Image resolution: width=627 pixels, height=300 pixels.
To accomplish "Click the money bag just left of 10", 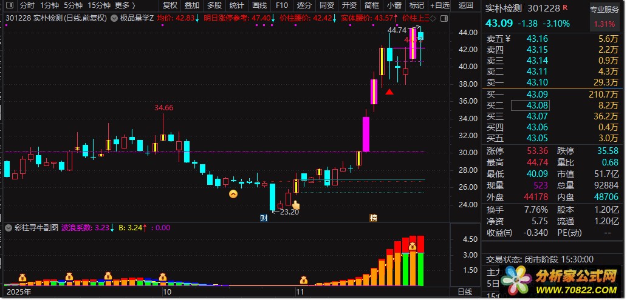I will (x=162, y=277).
